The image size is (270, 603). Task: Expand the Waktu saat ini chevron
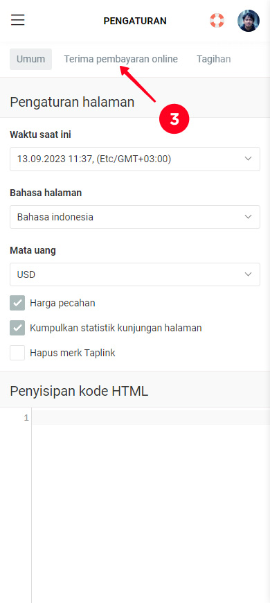[x=248, y=159]
